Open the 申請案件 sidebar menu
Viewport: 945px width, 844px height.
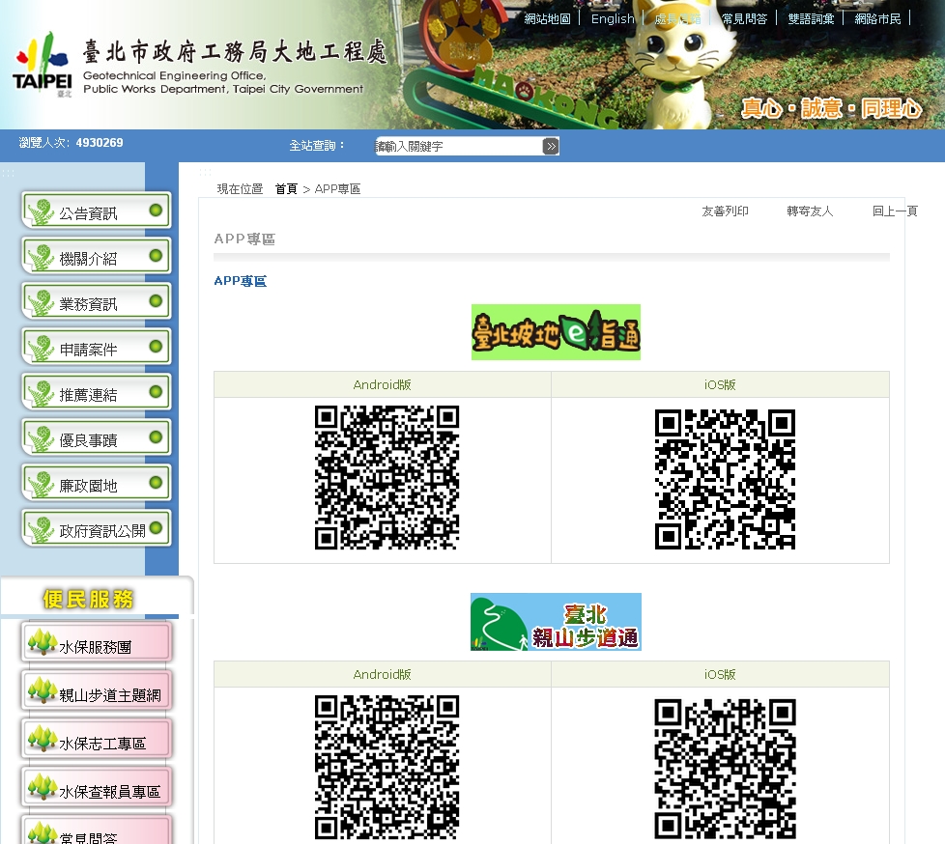97,347
